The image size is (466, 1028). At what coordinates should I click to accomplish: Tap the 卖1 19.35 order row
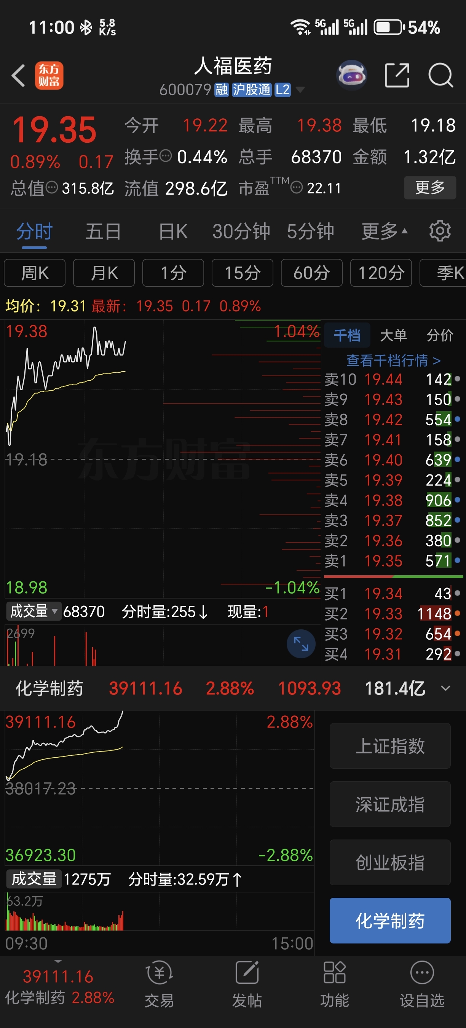pos(393,561)
